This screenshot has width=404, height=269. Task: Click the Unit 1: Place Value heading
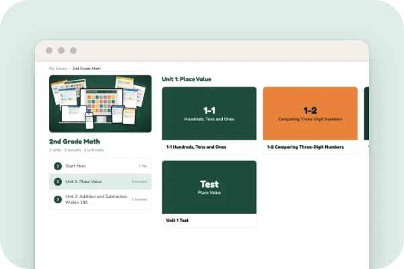tap(187, 79)
